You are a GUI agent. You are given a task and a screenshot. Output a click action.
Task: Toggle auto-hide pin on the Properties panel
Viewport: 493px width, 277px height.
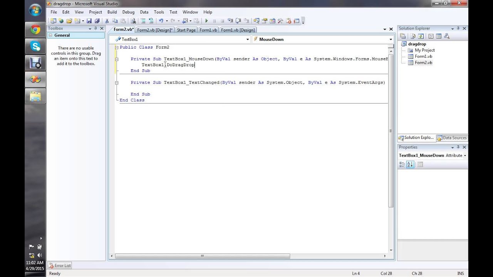click(x=458, y=147)
